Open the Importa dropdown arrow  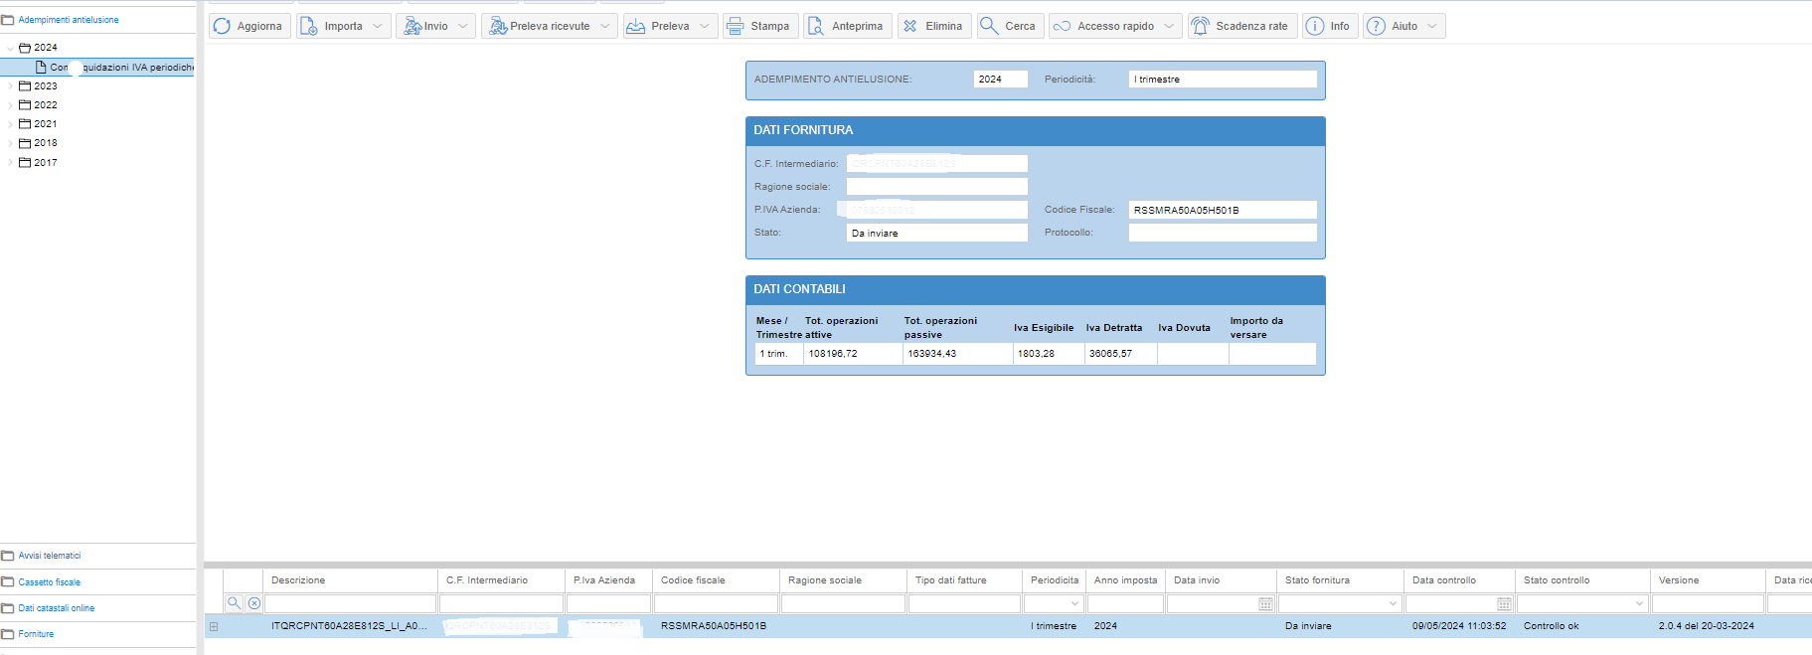tap(378, 26)
